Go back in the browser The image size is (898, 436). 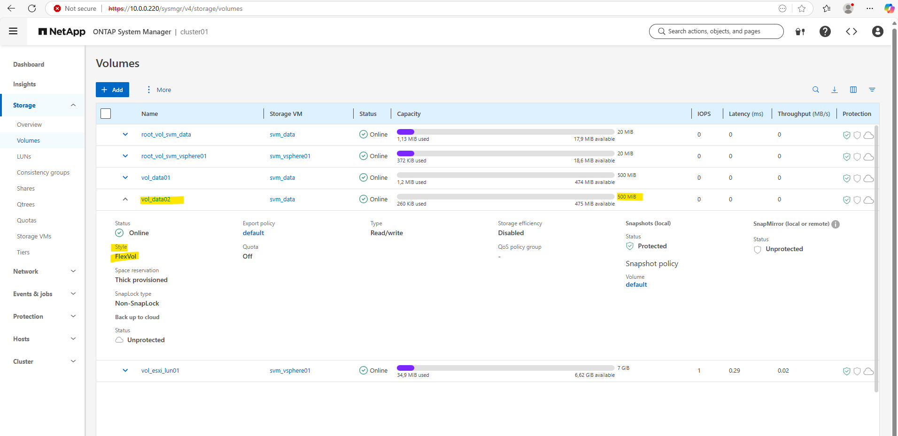coord(11,8)
